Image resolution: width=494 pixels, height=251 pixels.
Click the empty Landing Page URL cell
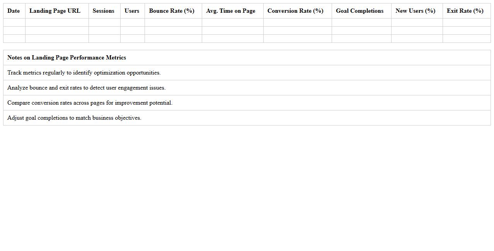click(56, 22)
